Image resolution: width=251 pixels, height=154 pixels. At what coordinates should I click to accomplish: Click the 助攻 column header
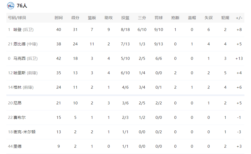pos(109,18)
